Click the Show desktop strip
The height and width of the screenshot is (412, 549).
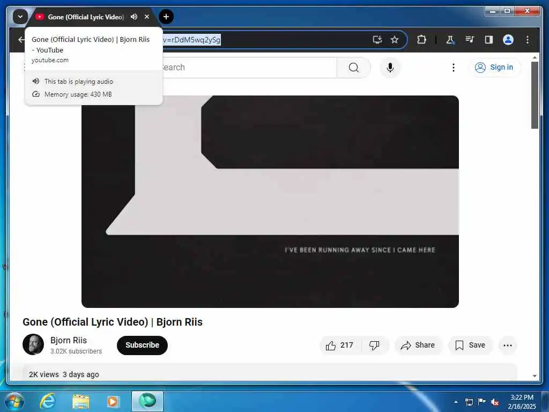pyautogui.click(x=546, y=401)
